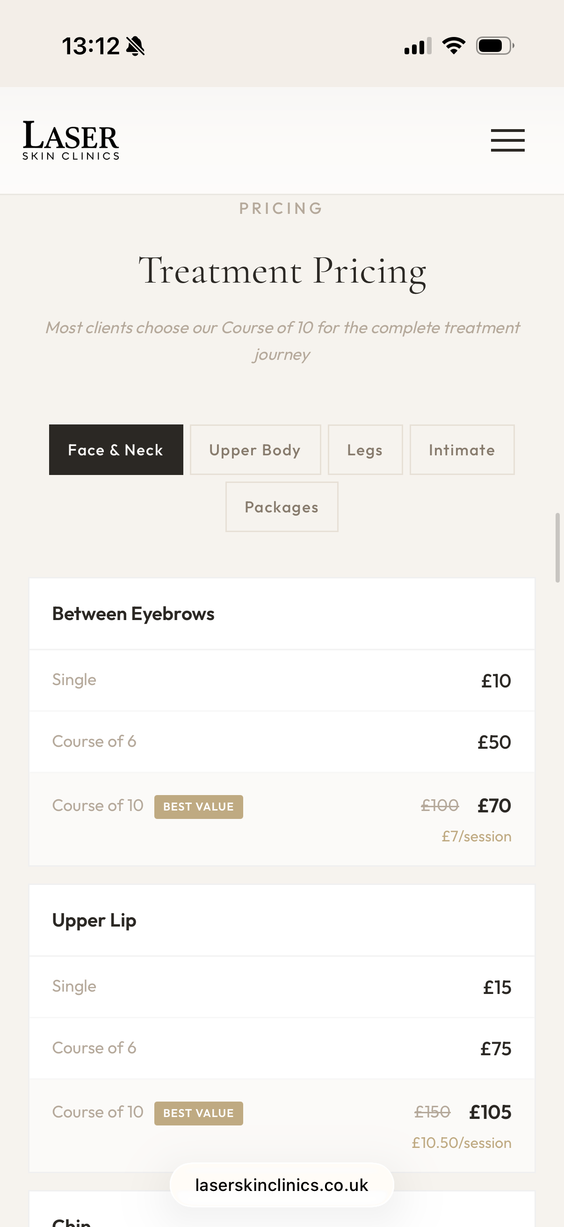Tap the battery indicator icon
The image size is (564, 1227).
pos(493,45)
